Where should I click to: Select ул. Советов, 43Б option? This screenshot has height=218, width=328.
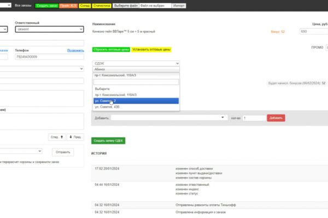pyautogui.click(x=136, y=107)
